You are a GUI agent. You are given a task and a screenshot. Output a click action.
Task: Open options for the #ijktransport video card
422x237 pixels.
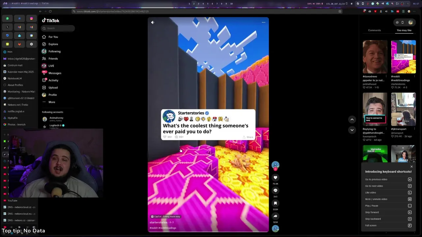click(414, 129)
